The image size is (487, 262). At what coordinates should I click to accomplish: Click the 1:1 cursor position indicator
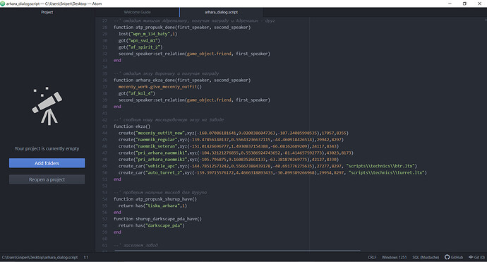pyautogui.click(x=85, y=257)
